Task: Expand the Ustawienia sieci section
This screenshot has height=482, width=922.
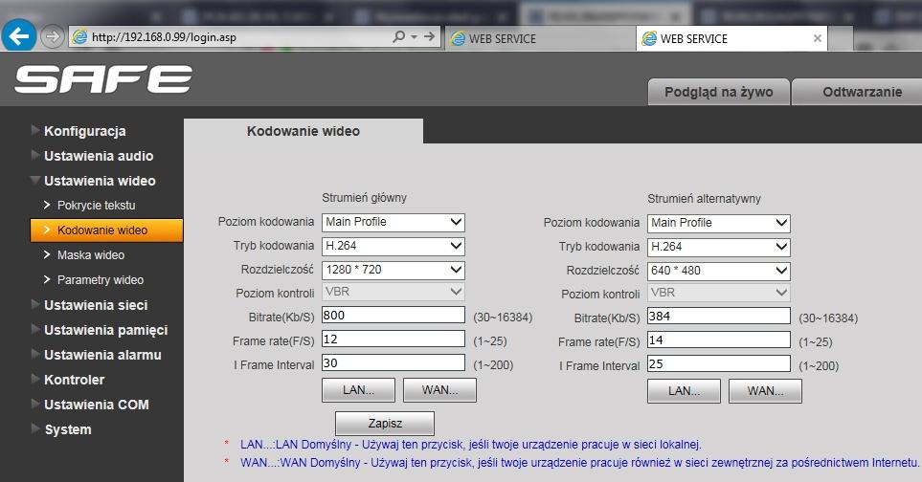Action: click(x=90, y=305)
